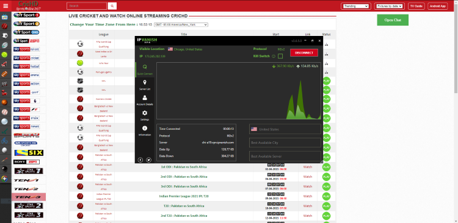Click Watch link for 1st ODI Pakistan match
The height and width of the screenshot is (223, 458).
click(308, 167)
